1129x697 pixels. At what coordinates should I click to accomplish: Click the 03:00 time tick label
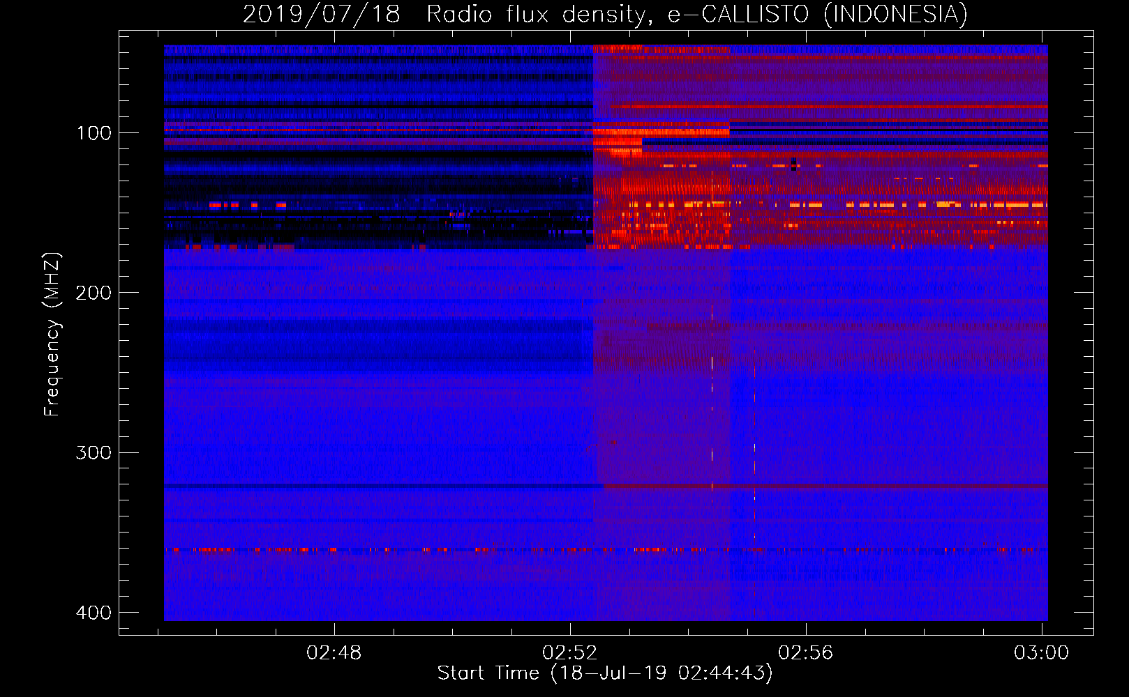pos(1042,652)
